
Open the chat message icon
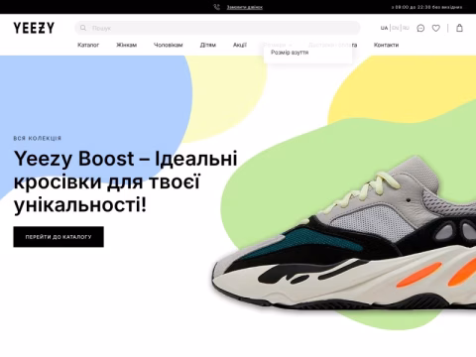coord(420,28)
